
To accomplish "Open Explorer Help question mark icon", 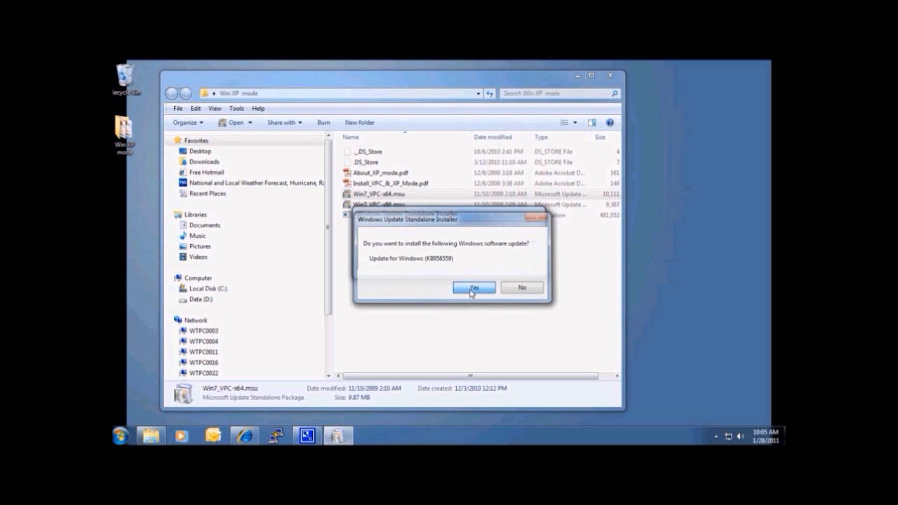I will click(610, 123).
